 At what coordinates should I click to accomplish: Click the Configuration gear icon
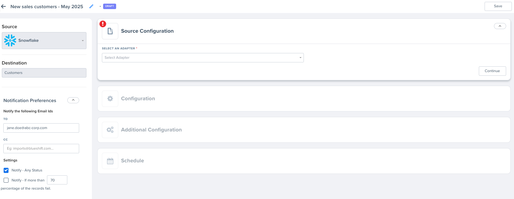point(110,98)
